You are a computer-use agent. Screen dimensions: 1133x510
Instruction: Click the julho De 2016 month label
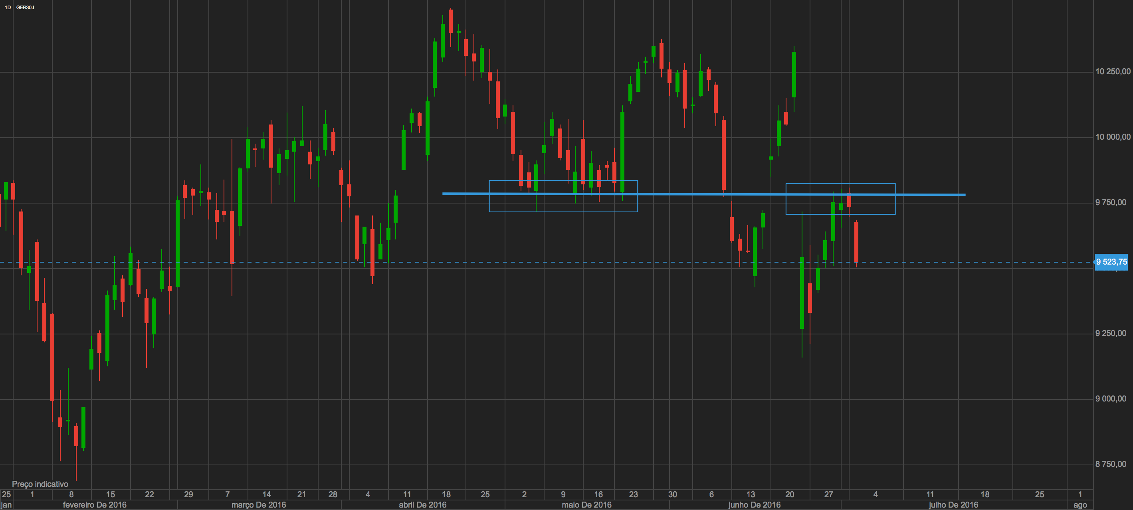tap(953, 505)
